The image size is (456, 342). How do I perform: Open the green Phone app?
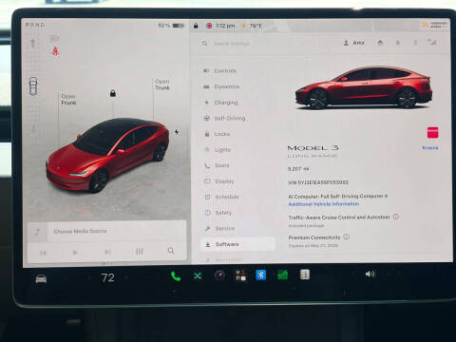pyautogui.click(x=176, y=276)
